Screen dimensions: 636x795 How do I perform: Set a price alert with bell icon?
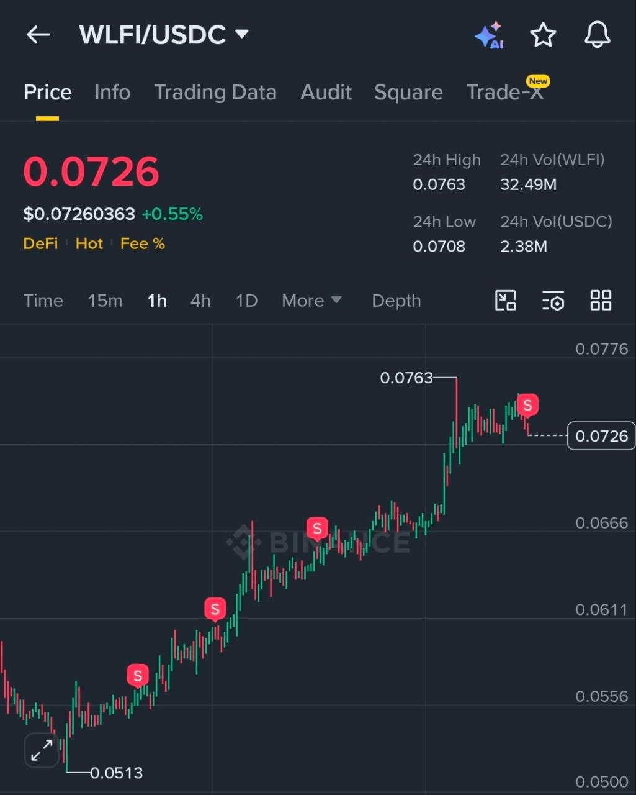coord(598,35)
